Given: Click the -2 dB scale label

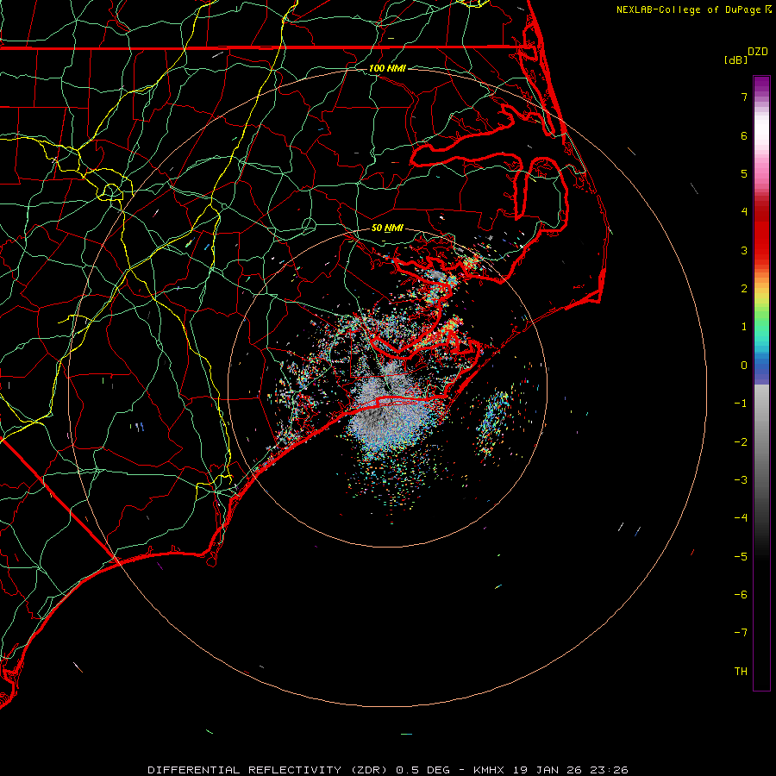Looking at the screenshot, I should [741, 442].
